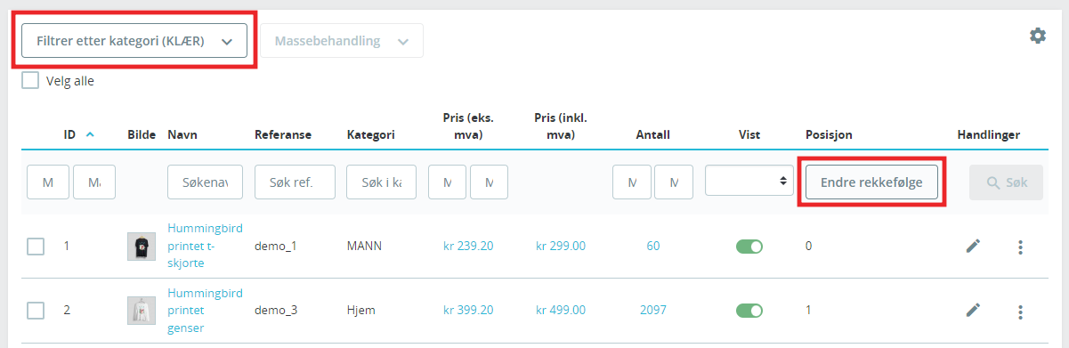This screenshot has width=1069, height=348.
Task: Focus the Søk ref. input field
Action: (295, 182)
